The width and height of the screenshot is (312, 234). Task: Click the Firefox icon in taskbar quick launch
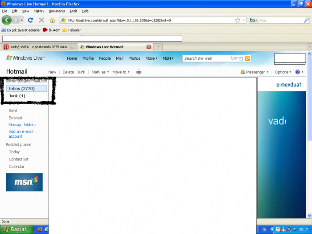coord(40,229)
